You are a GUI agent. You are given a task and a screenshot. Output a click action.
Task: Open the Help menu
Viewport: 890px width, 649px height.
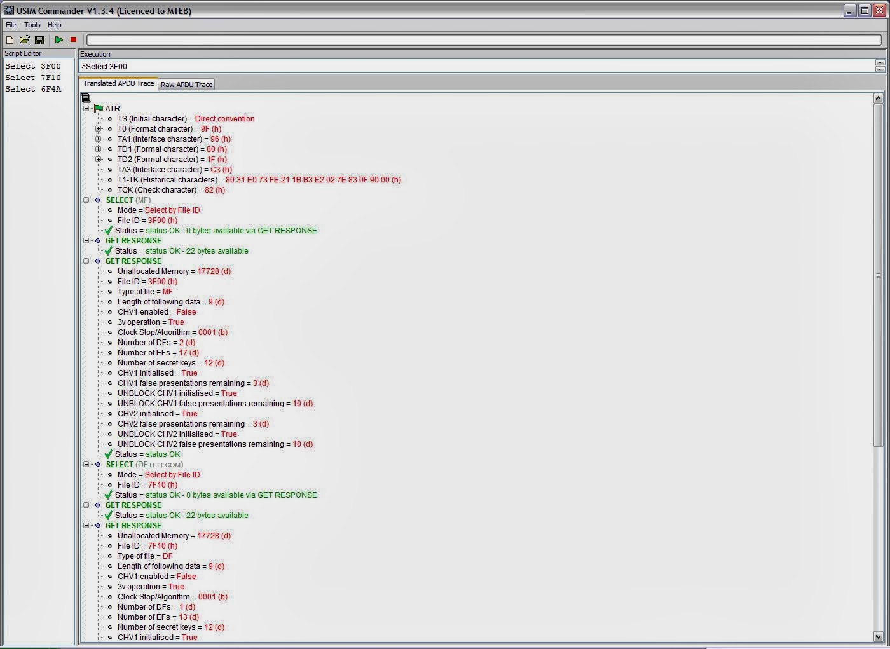[x=54, y=25]
